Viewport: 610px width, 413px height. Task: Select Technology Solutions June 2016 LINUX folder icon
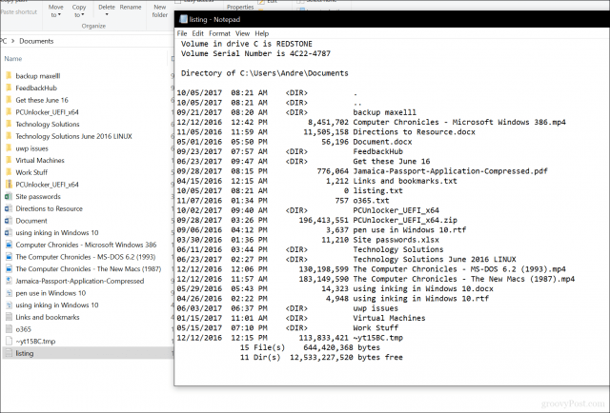click(x=9, y=135)
